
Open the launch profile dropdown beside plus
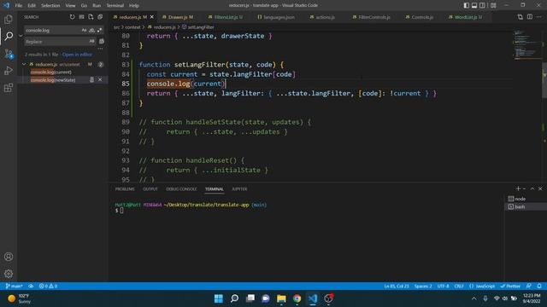click(524, 188)
